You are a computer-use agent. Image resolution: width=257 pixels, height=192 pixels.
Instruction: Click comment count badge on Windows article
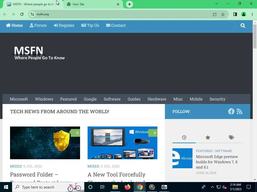153,133
